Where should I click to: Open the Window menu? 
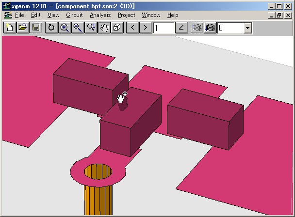[x=151, y=15]
